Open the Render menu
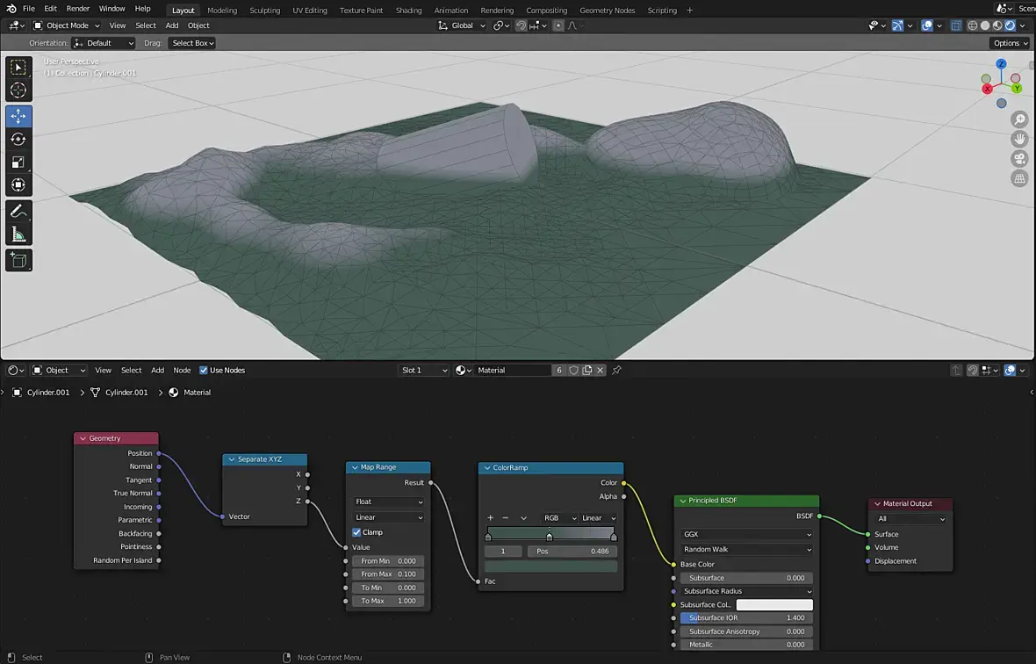 tap(78, 9)
